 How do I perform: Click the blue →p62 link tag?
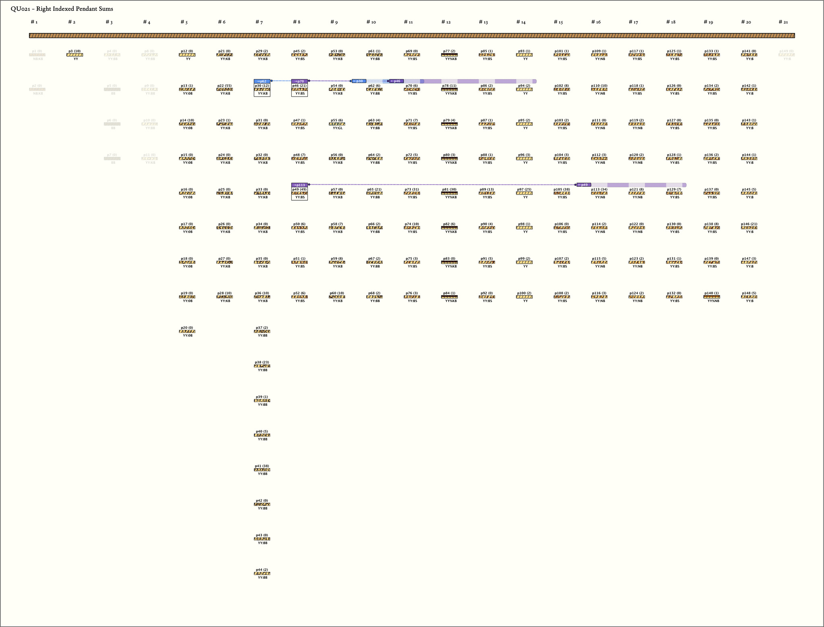[262, 81]
